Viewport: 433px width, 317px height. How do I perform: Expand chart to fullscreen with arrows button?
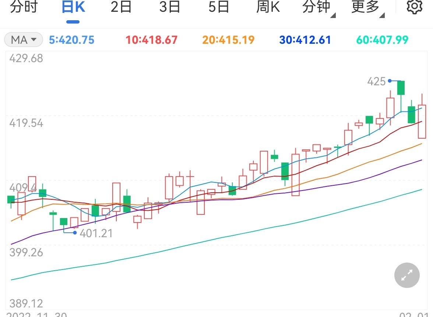click(407, 275)
